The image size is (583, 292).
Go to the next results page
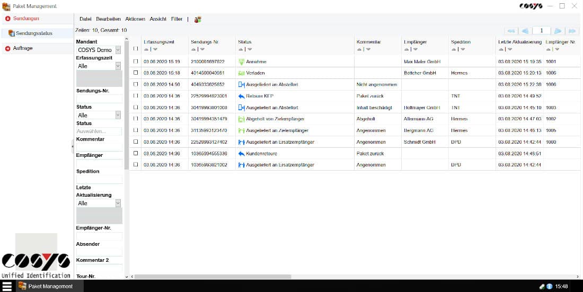pos(558,31)
